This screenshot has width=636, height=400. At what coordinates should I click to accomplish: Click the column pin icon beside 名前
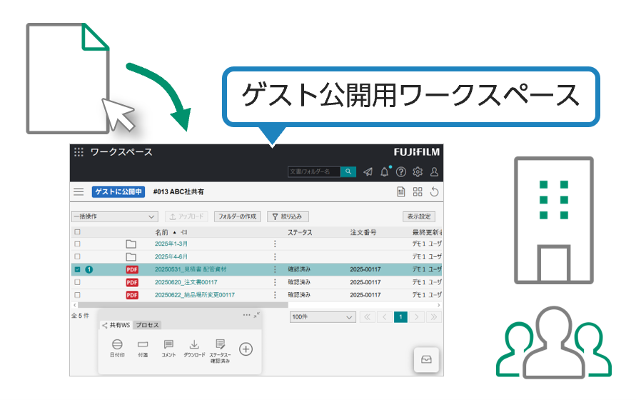tap(183, 232)
